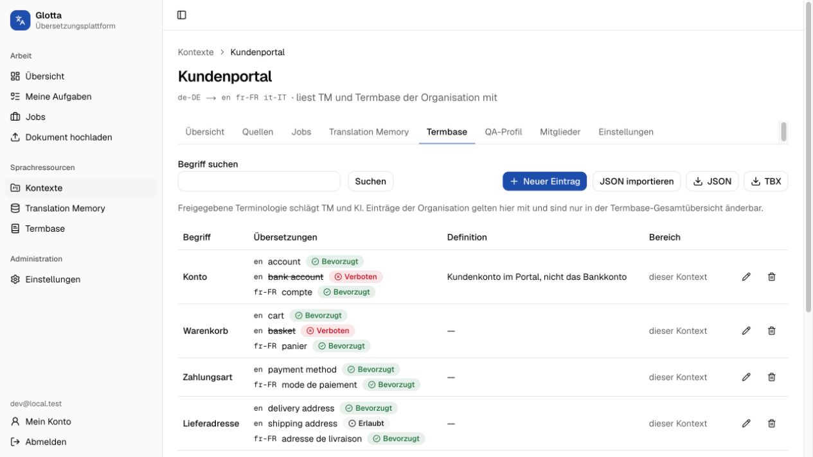The image size is (813, 457).
Task: Edit the Konto entry with pencil icon
Action: pyautogui.click(x=746, y=277)
